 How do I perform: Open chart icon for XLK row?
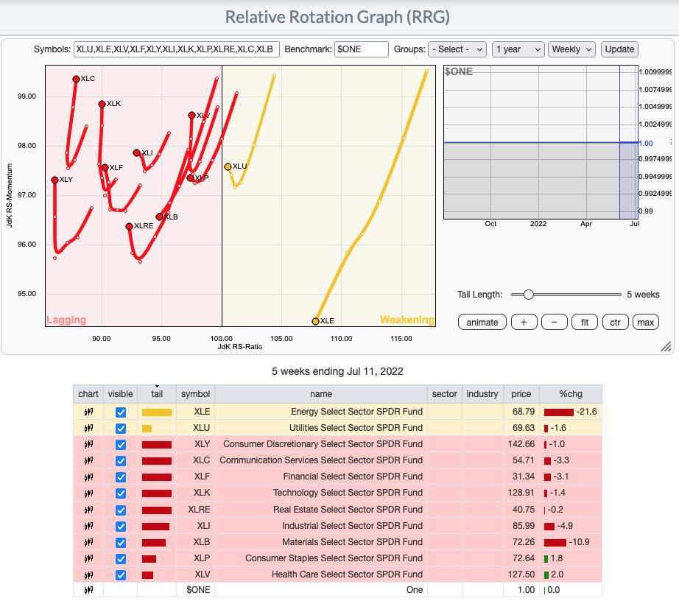pyautogui.click(x=88, y=493)
